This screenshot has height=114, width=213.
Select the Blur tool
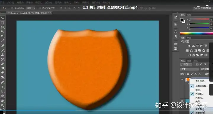point(2,73)
